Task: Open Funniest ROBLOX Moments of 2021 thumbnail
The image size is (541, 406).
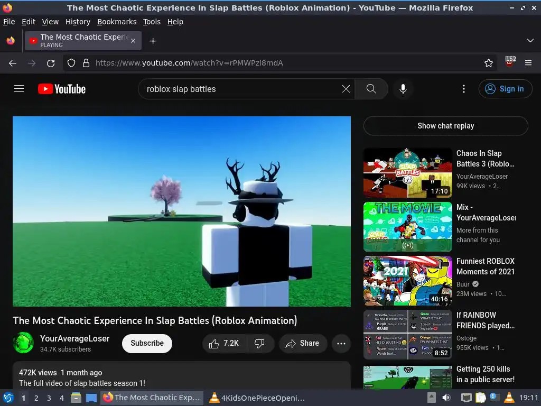Action: [407, 281]
